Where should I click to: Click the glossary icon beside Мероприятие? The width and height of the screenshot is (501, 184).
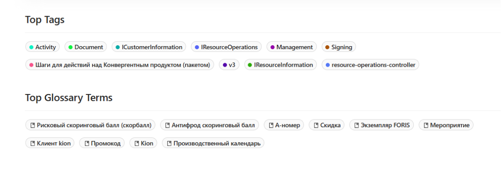coord(426,125)
